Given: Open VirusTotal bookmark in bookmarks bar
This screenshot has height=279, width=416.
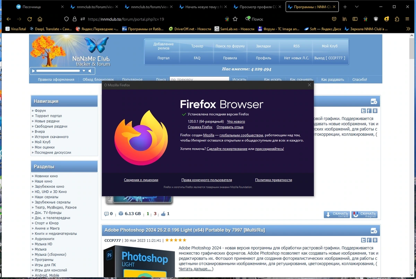Looking at the screenshot, I should coord(16,29).
